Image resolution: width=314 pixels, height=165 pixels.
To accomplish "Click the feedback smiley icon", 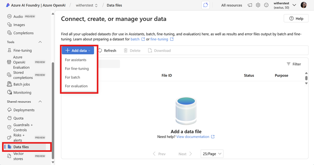I will 266,5.
